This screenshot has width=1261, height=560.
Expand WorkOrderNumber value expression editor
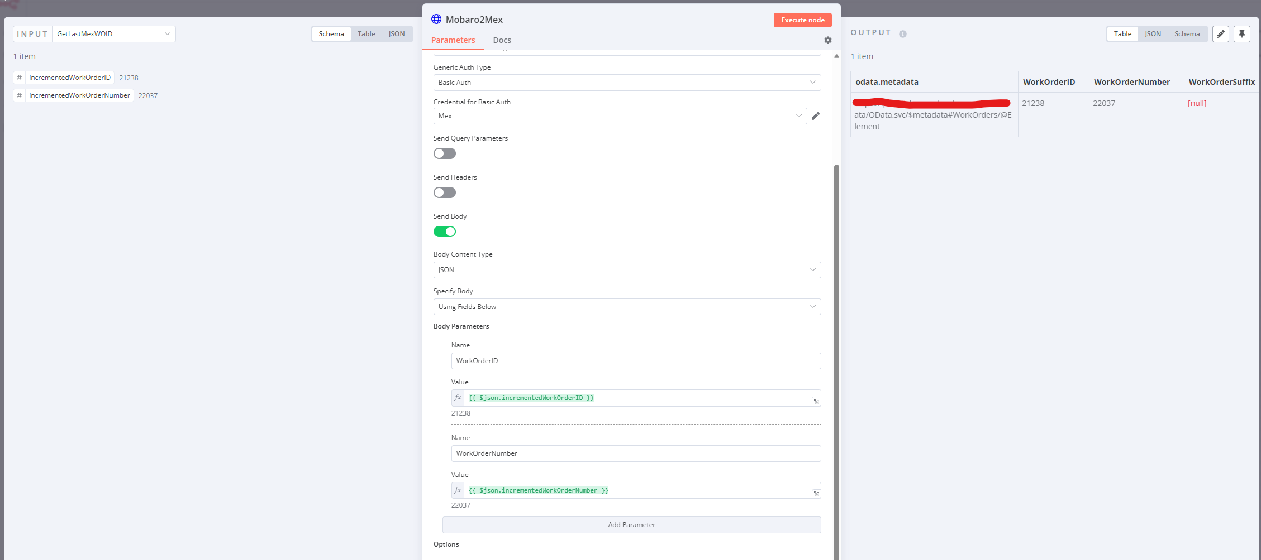816,494
